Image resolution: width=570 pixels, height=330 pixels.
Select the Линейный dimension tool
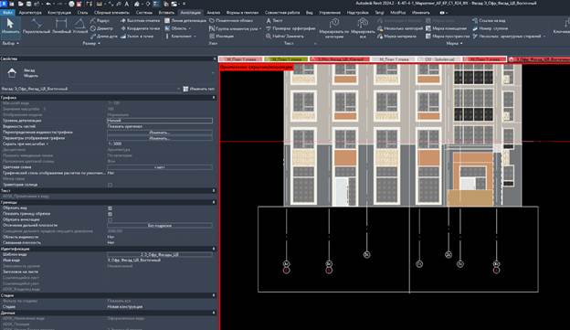(61, 26)
